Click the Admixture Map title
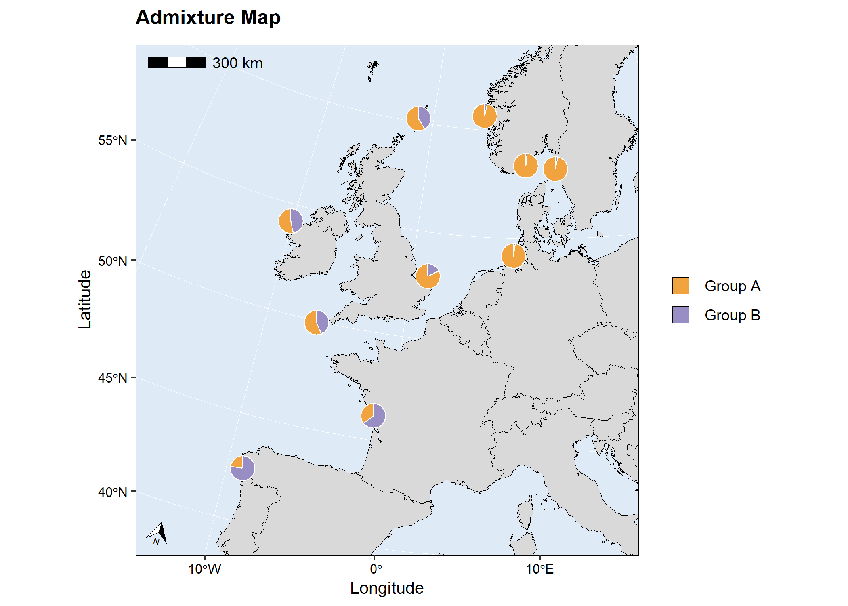The width and height of the screenshot is (848, 606). tap(208, 18)
